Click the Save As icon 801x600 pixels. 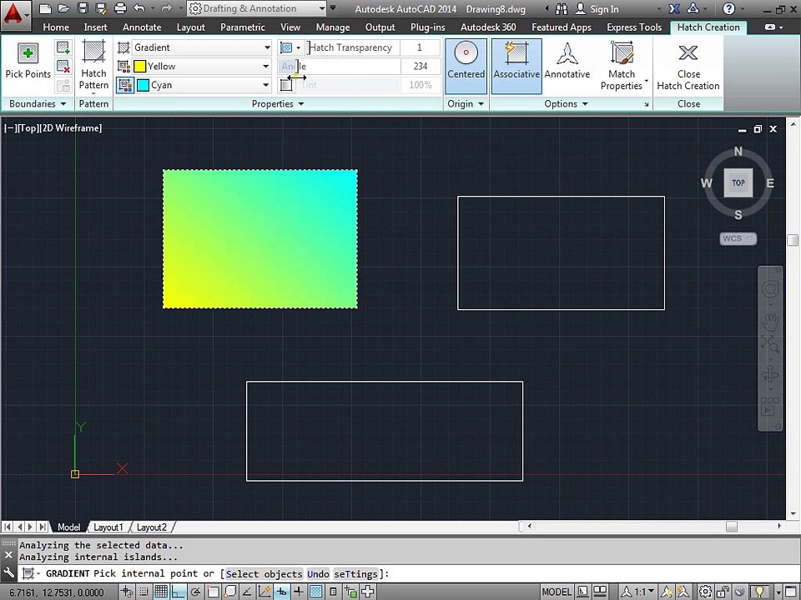coord(101,8)
